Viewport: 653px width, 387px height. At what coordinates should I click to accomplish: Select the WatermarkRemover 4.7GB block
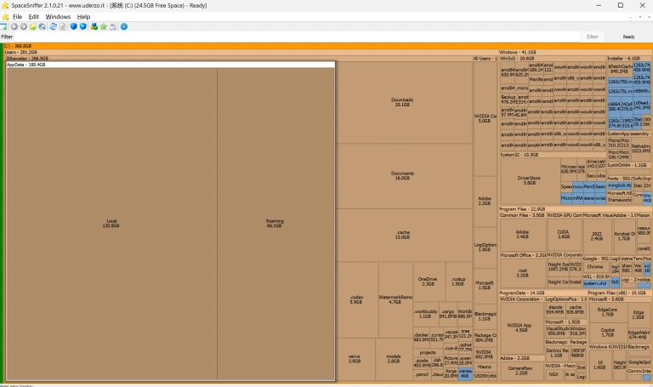coord(395,299)
